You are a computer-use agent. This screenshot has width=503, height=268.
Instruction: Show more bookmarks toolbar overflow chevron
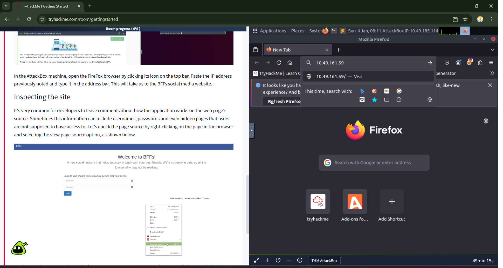[x=492, y=73]
